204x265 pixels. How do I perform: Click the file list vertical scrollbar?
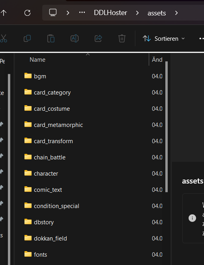pyautogui.click(x=167, y=127)
